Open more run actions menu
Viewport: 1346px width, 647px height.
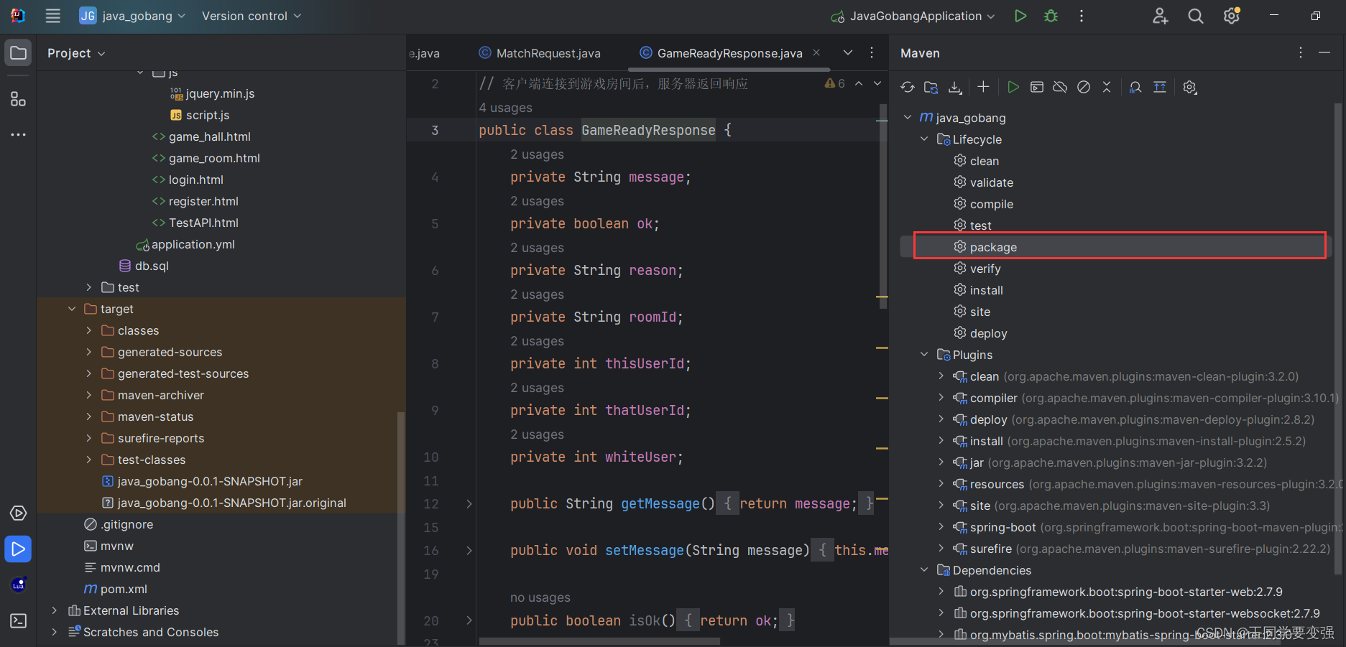point(1082,16)
